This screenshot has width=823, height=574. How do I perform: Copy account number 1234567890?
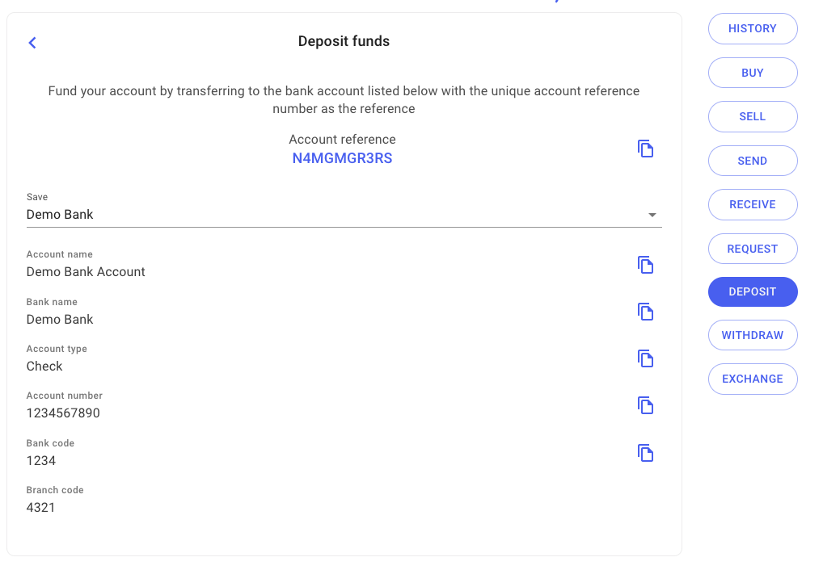click(645, 405)
